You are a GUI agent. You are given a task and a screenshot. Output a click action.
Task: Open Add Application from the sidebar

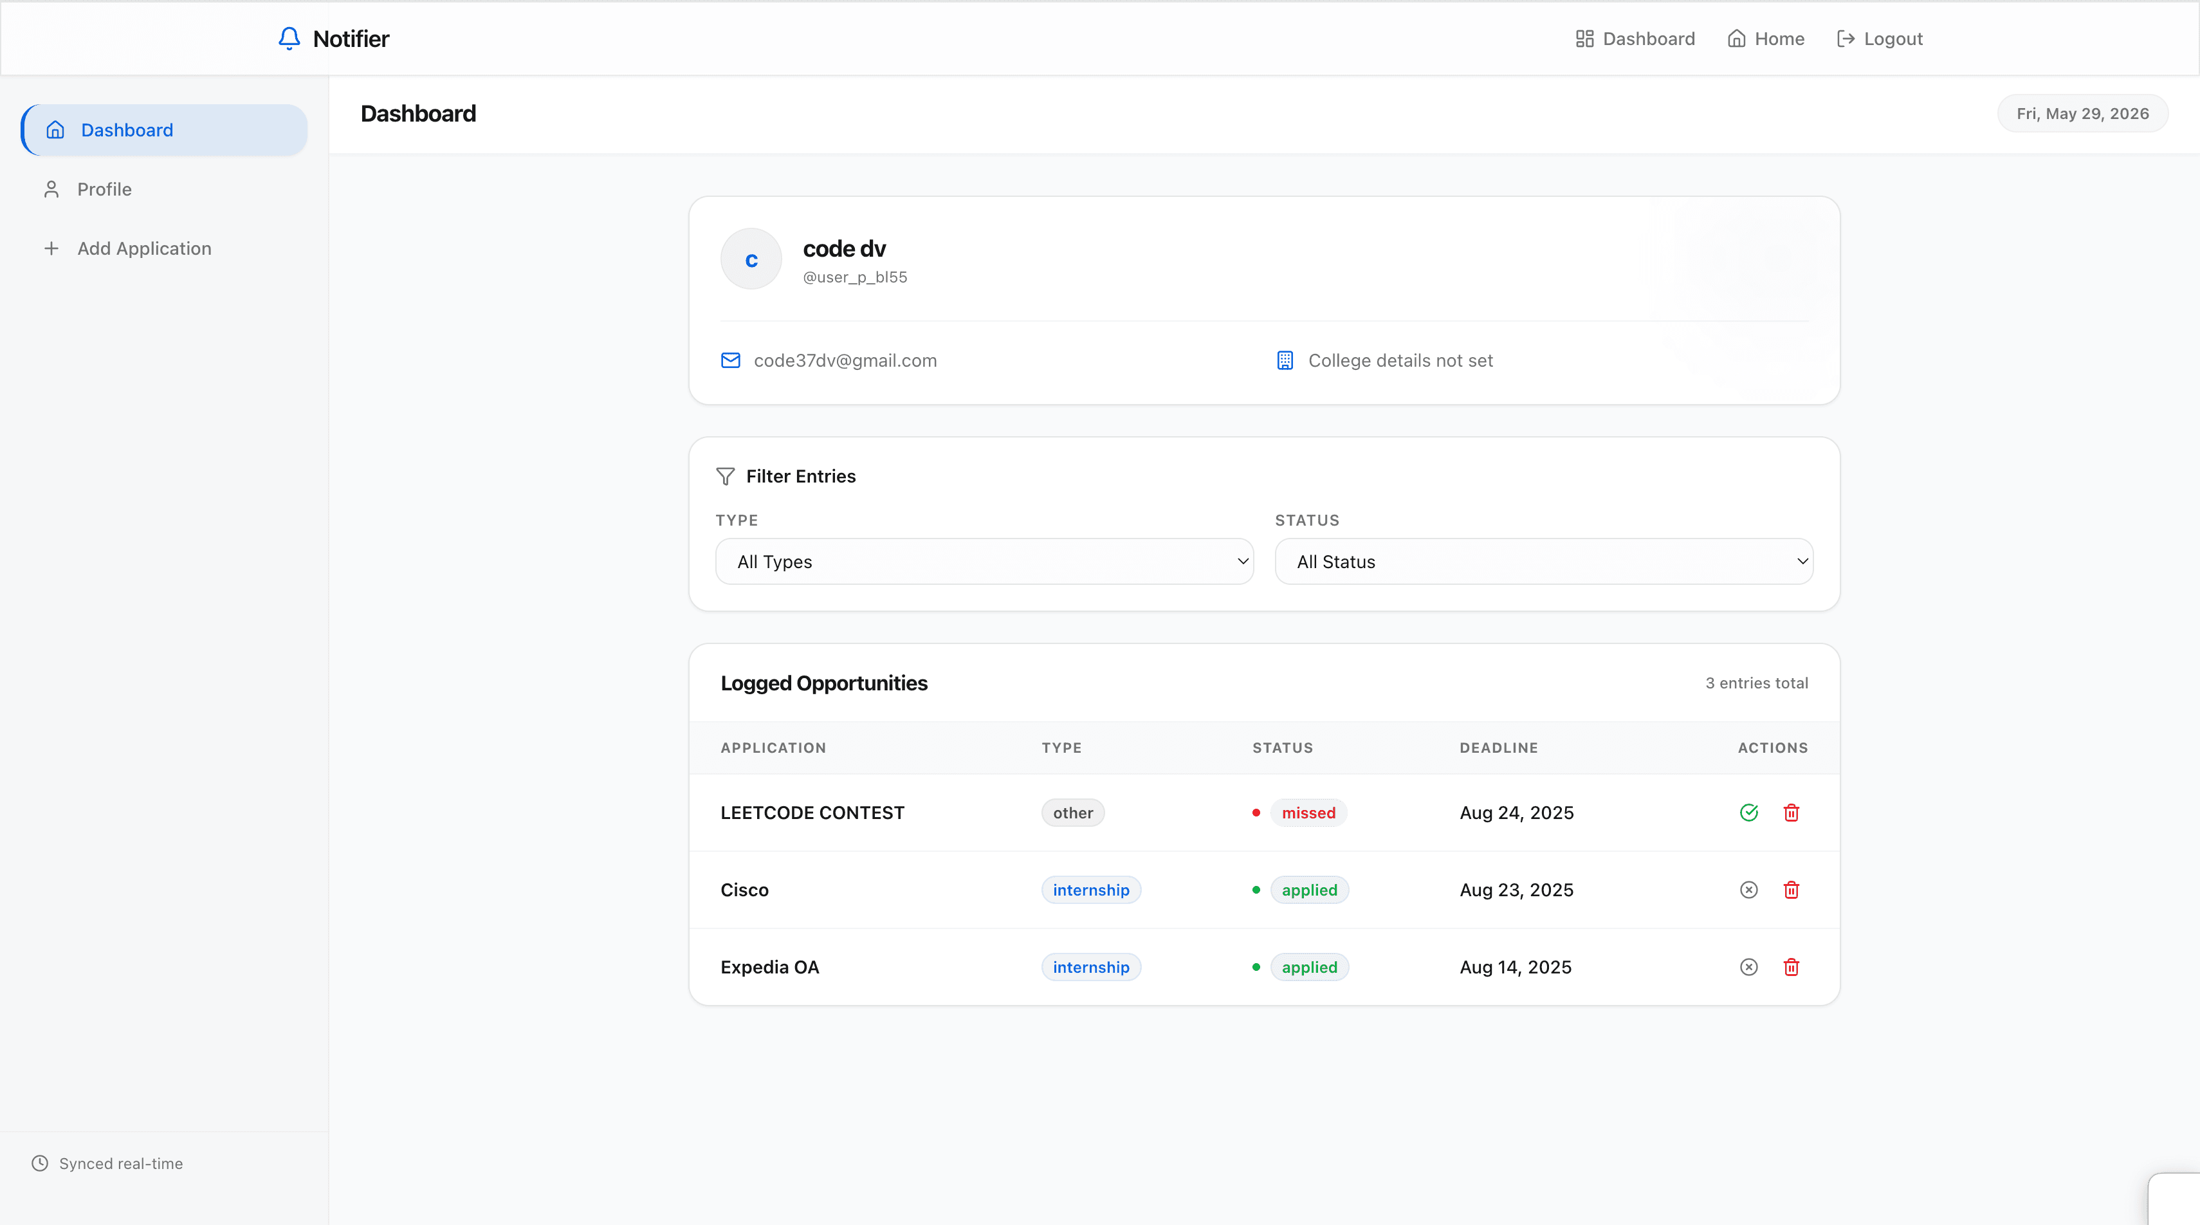(x=164, y=248)
